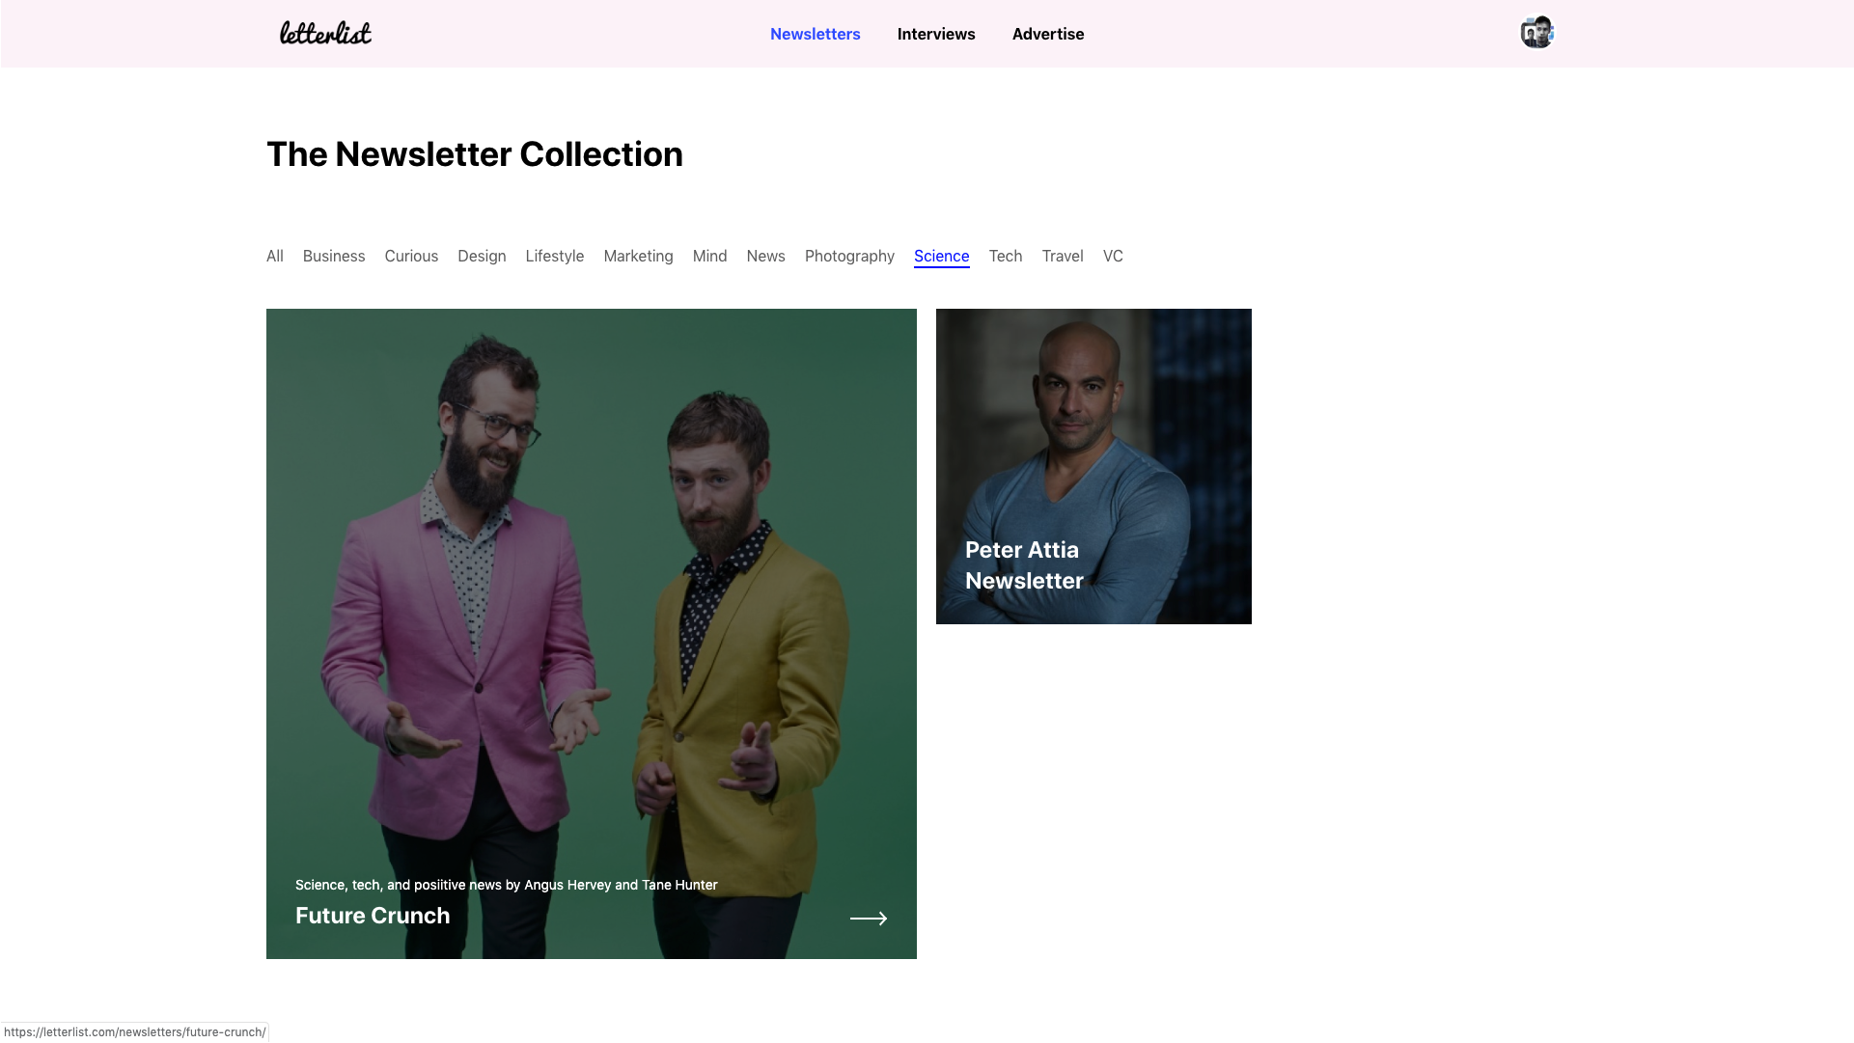1854x1043 pixels.
Task: Click the user profile avatar icon
Action: click(1536, 32)
